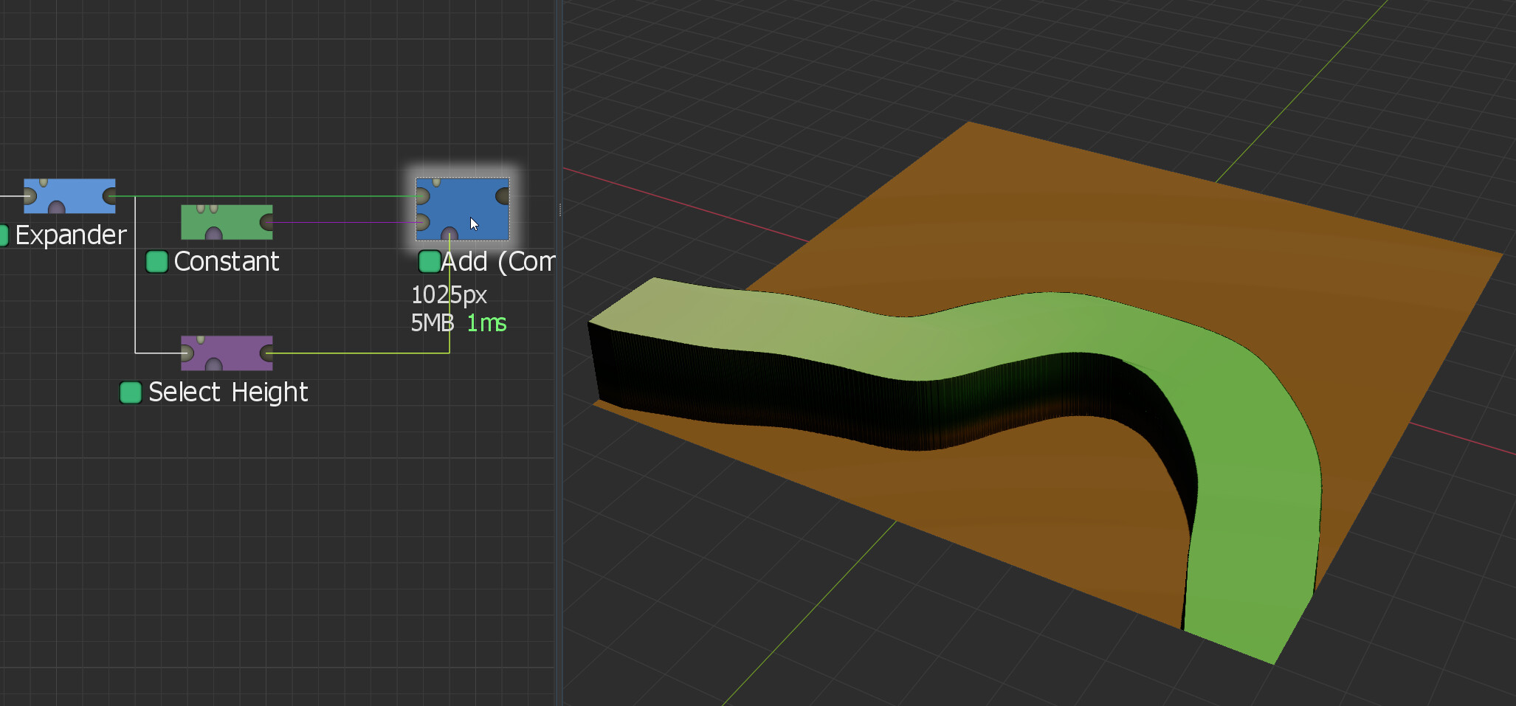Click the Expander node's right output port
Screen dimensions: 1516x706
pos(110,196)
